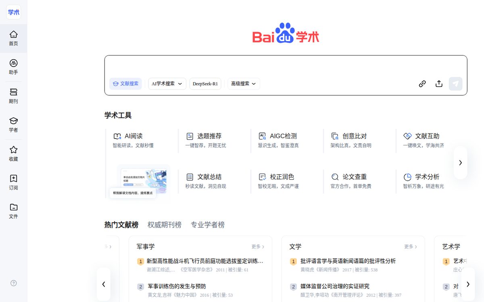This screenshot has height=302, width=484.
Task: Click the help question mark icon
Action: [x=13, y=283]
